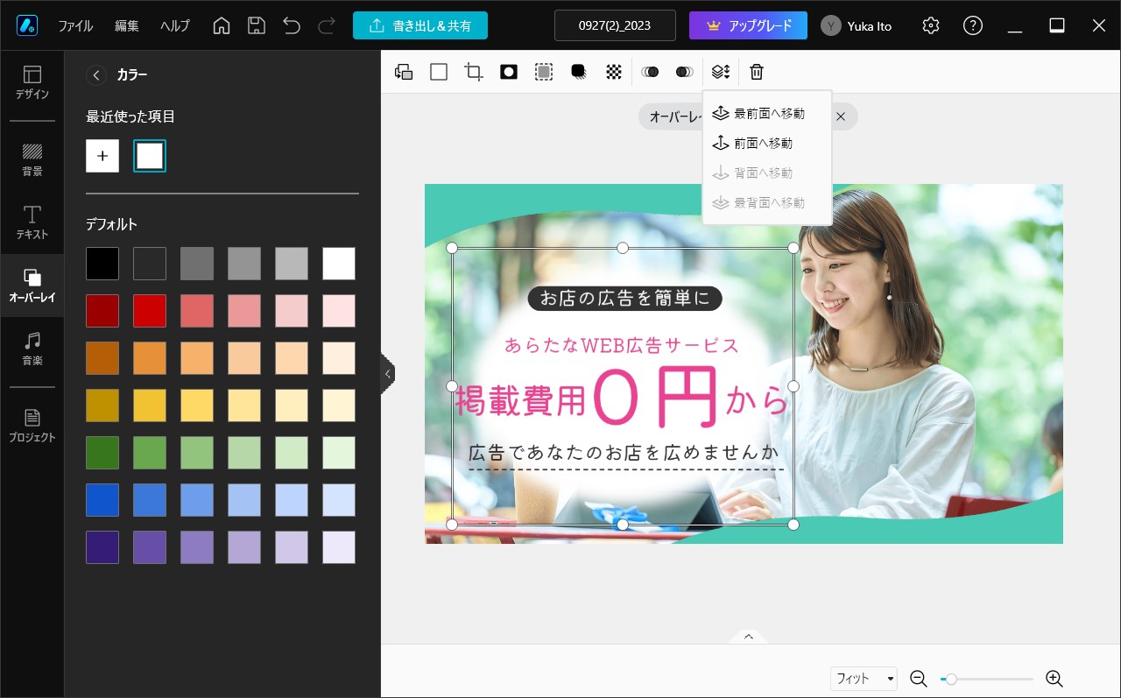Choose 最前面へ移動 from the menu
The image size is (1121, 698).
767,114
